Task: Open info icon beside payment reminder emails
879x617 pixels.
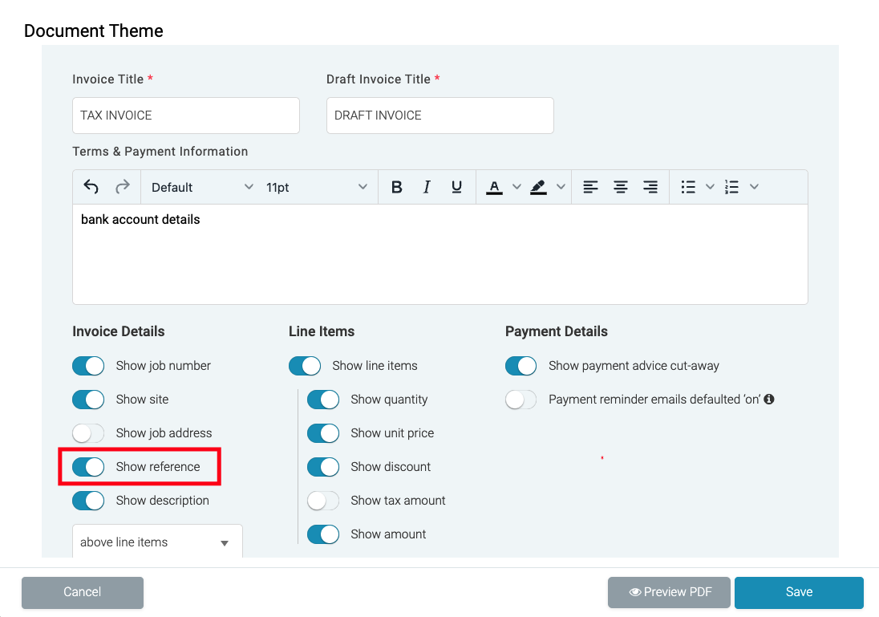Action: pos(769,399)
